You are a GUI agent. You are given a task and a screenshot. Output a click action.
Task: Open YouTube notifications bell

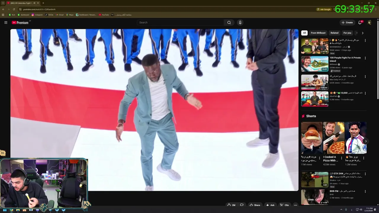tap(360, 22)
